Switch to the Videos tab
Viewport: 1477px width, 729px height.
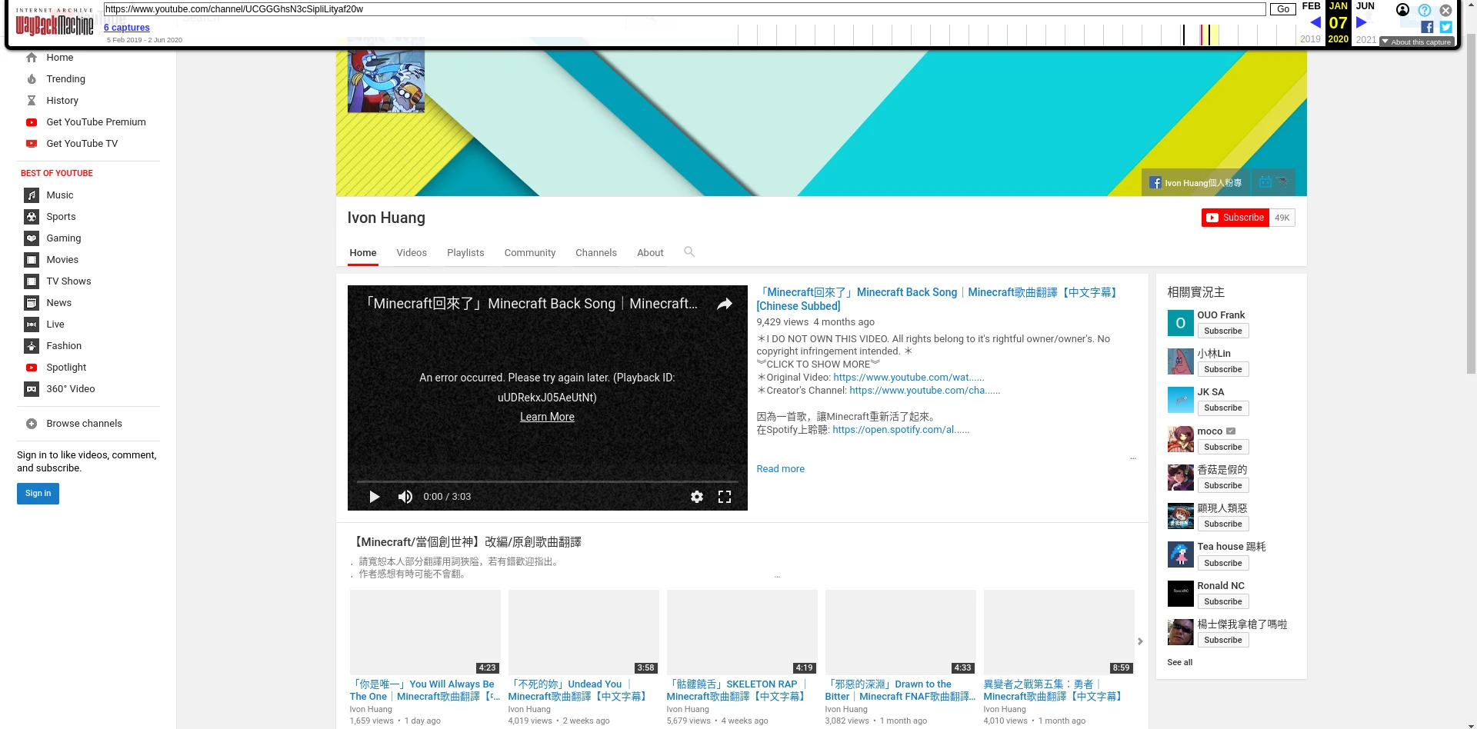click(412, 253)
